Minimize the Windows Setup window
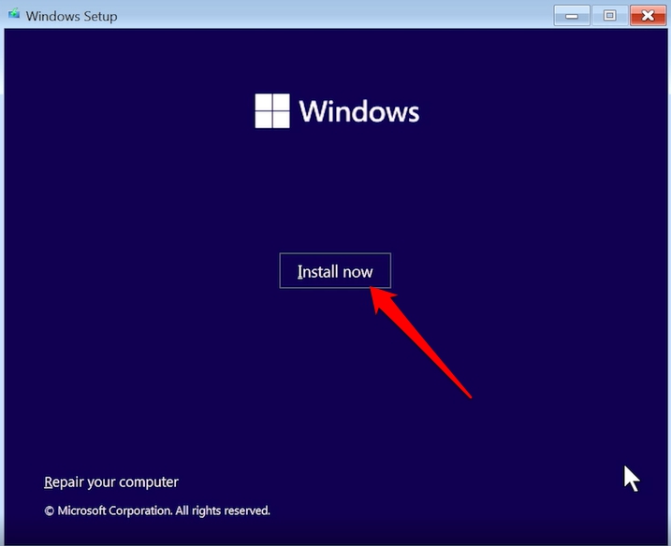Screen dimensions: 671x546 (x=572, y=16)
